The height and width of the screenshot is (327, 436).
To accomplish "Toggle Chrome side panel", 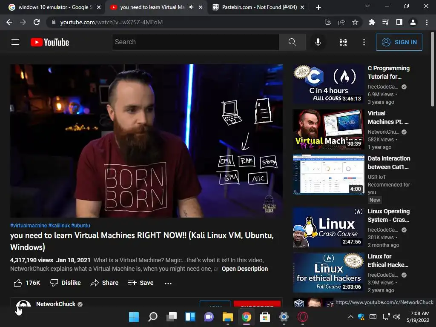I will (x=399, y=22).
